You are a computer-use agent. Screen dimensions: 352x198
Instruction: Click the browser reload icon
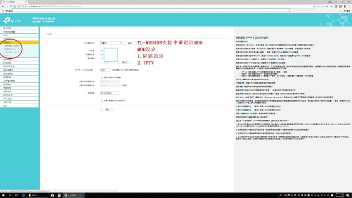11,6
